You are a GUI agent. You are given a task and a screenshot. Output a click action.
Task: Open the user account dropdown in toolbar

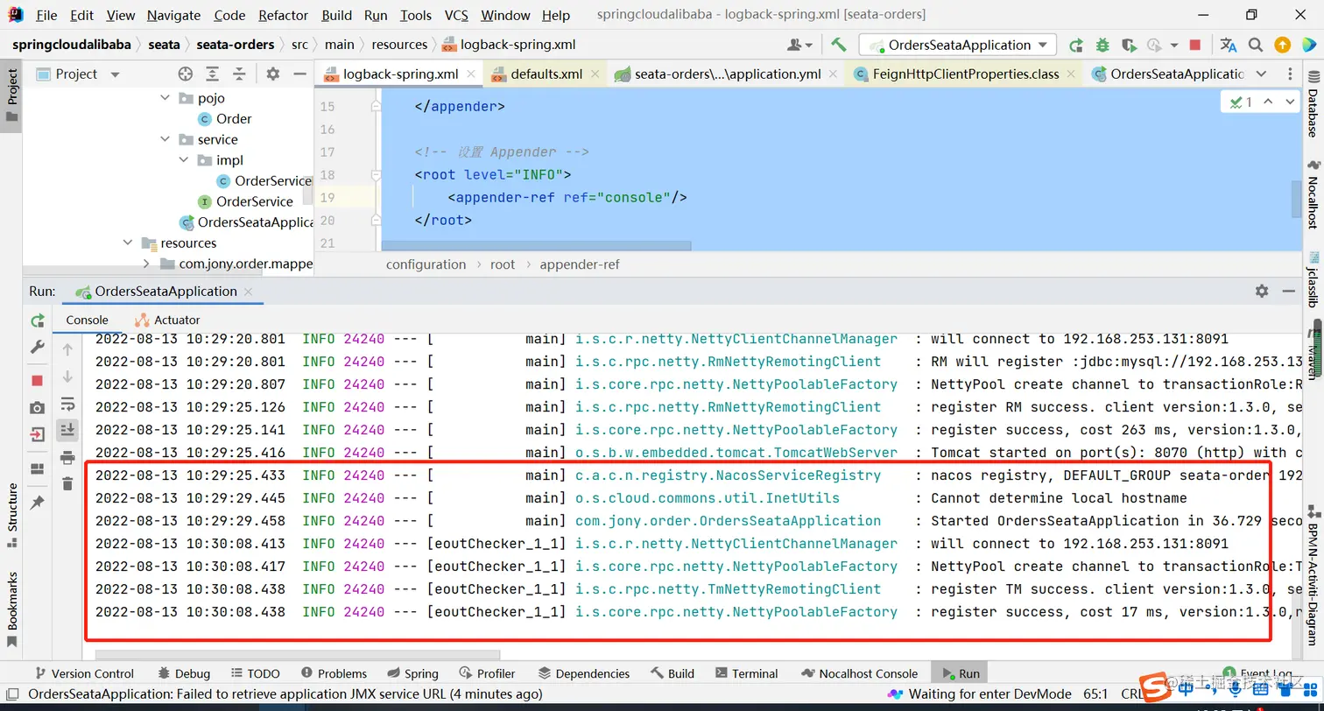(x=799, y=45)
